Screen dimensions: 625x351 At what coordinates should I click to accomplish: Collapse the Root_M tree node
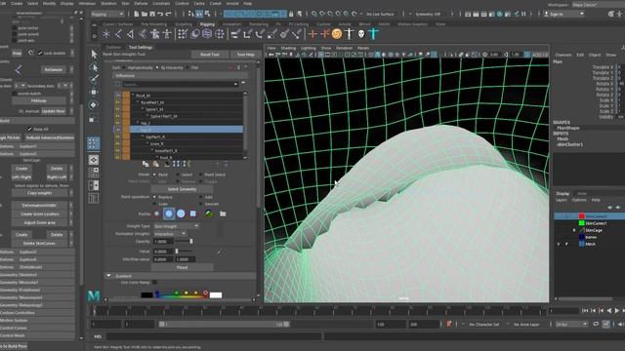(x=133, y=96)
